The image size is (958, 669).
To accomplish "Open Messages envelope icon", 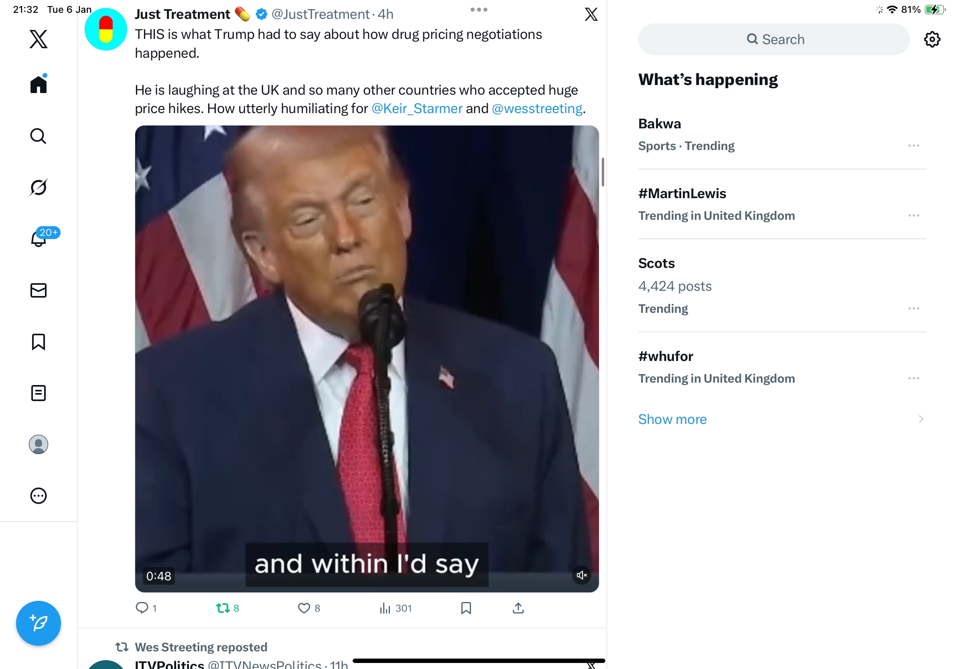I will (x=39, y=290).
